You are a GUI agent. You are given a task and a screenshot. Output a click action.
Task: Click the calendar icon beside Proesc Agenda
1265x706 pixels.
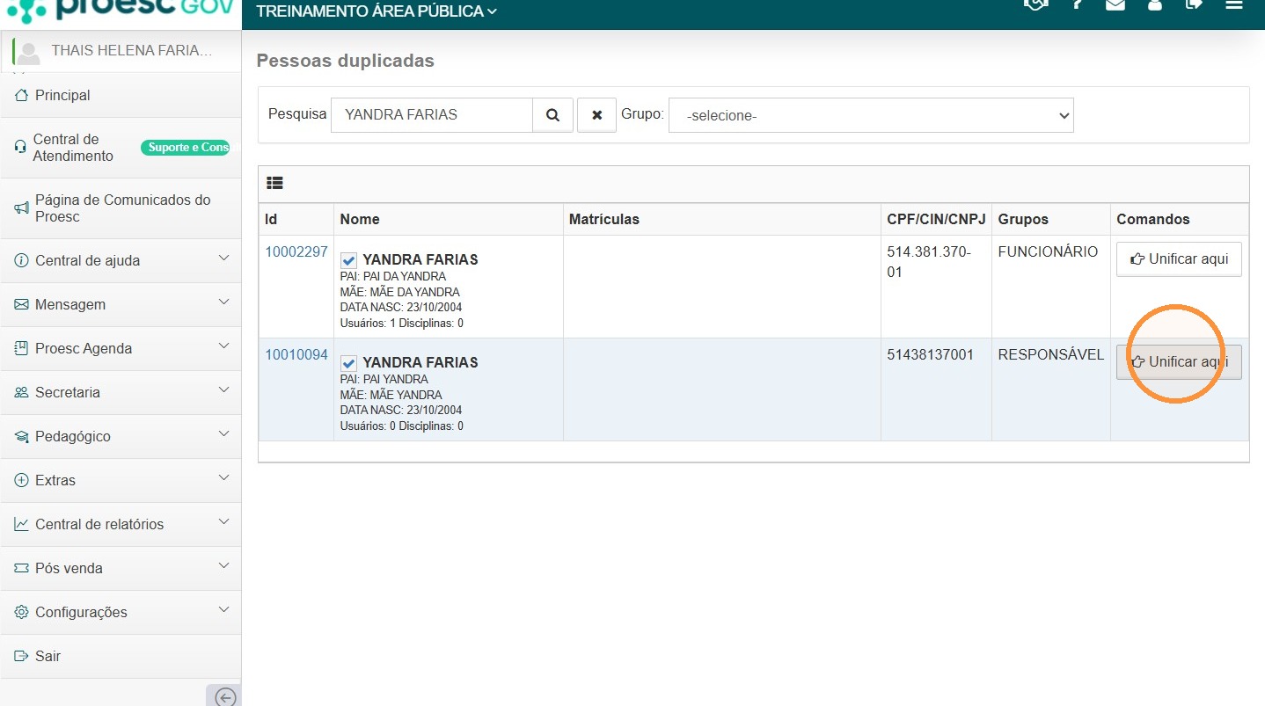pos(22,348)
